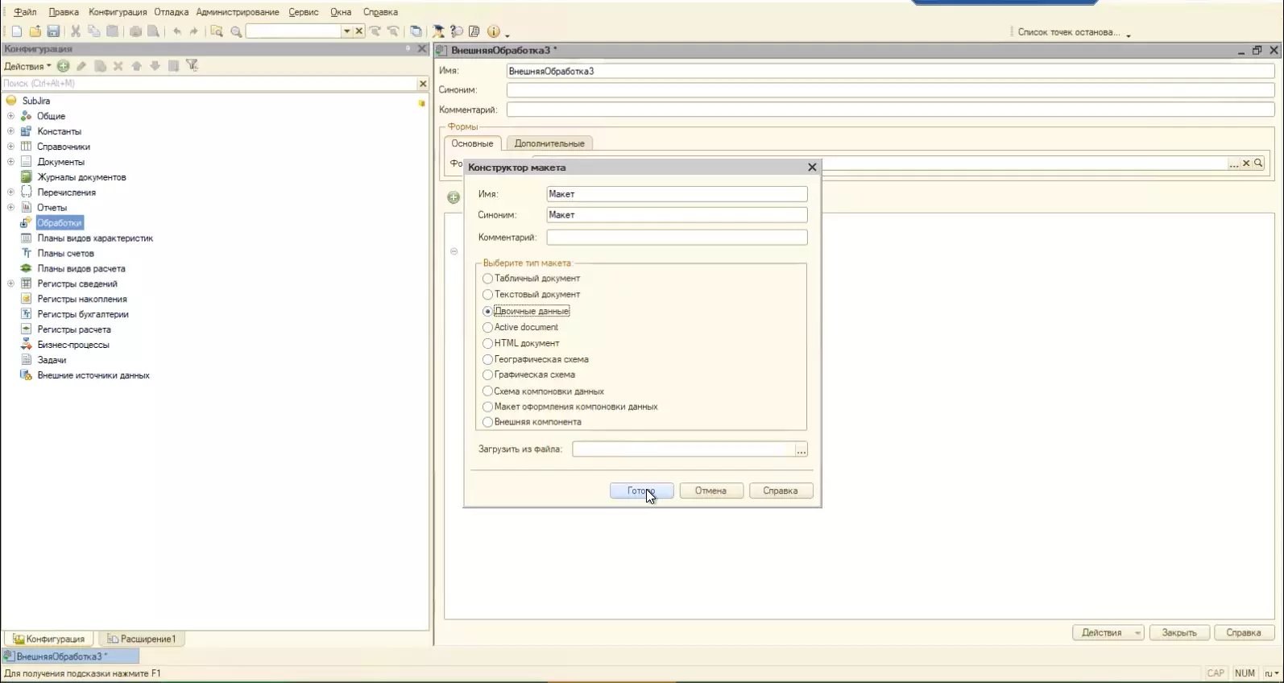Expand the Регистры сведений tree node
Screen dimensions: 1284x683
point(10,284)
